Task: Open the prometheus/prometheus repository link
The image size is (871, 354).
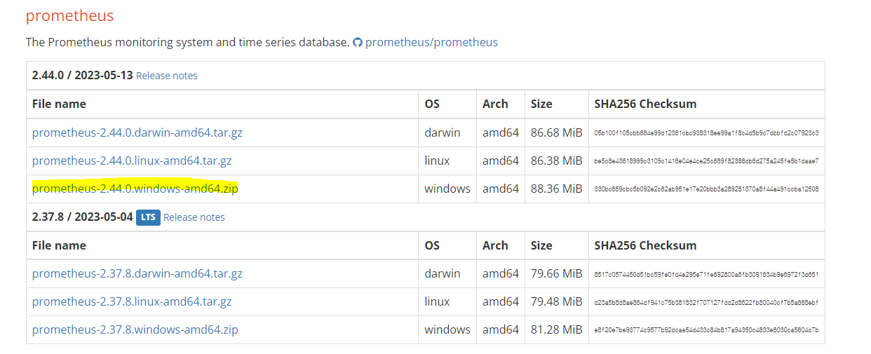Action: click(431, 42)
